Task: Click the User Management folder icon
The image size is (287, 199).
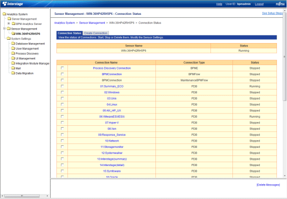Action: pyautogui.click(x=13, y=48)
